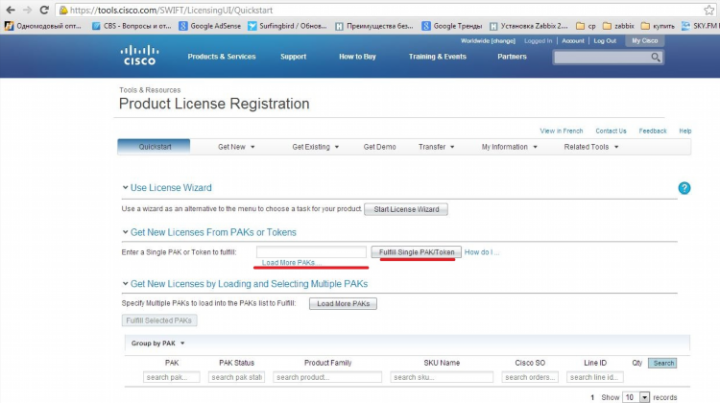Image resolution: width=720 pixels, height=403 pixels.
Task: Click Start License Wizard button
Action: 406,209
